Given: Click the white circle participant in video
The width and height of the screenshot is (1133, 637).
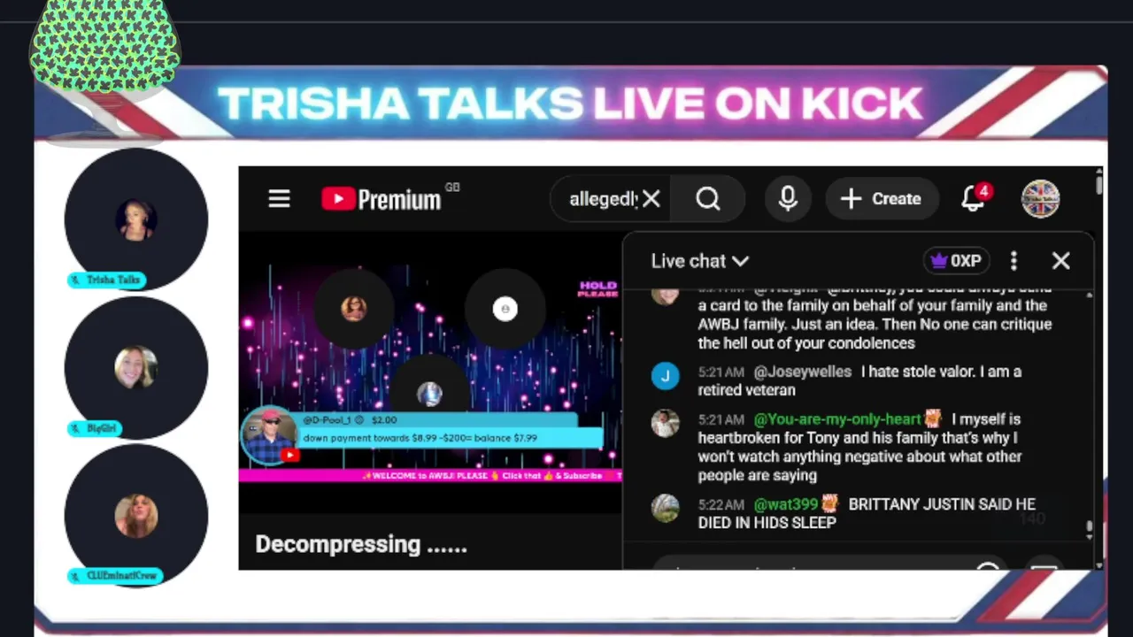Looking at the screenshot, I should click(505, 309).
